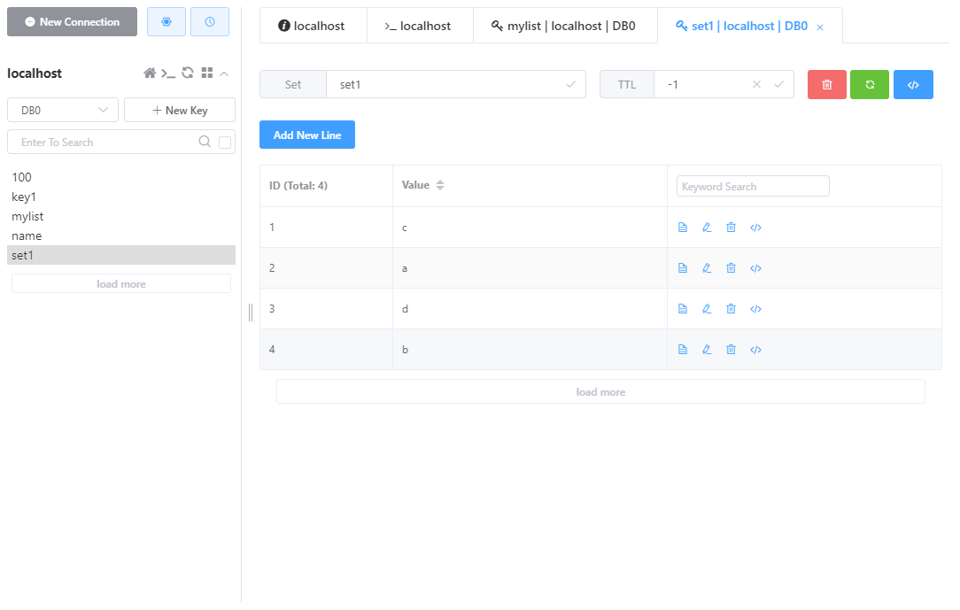This screenshot has width=960, height=610.
Task: Select mylist in the key list
Action: (x=121, y=217)
